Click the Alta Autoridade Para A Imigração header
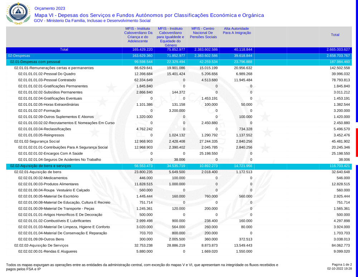This screenshot has width=358, height=277. pyautogui.click(x=237, y=30)
